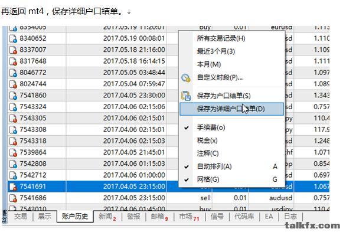Click the time 2017.05.19 00:08:01
Viewport: 343px width, 232px height.
(134, 38)
